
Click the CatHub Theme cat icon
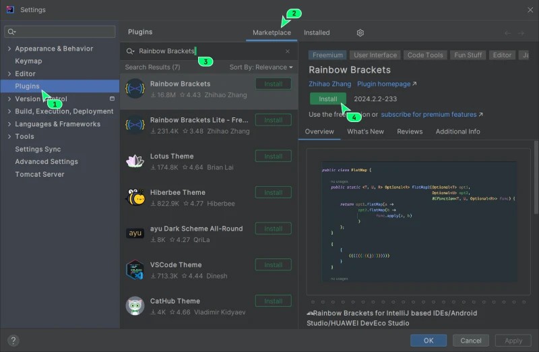tap(135, 305)
